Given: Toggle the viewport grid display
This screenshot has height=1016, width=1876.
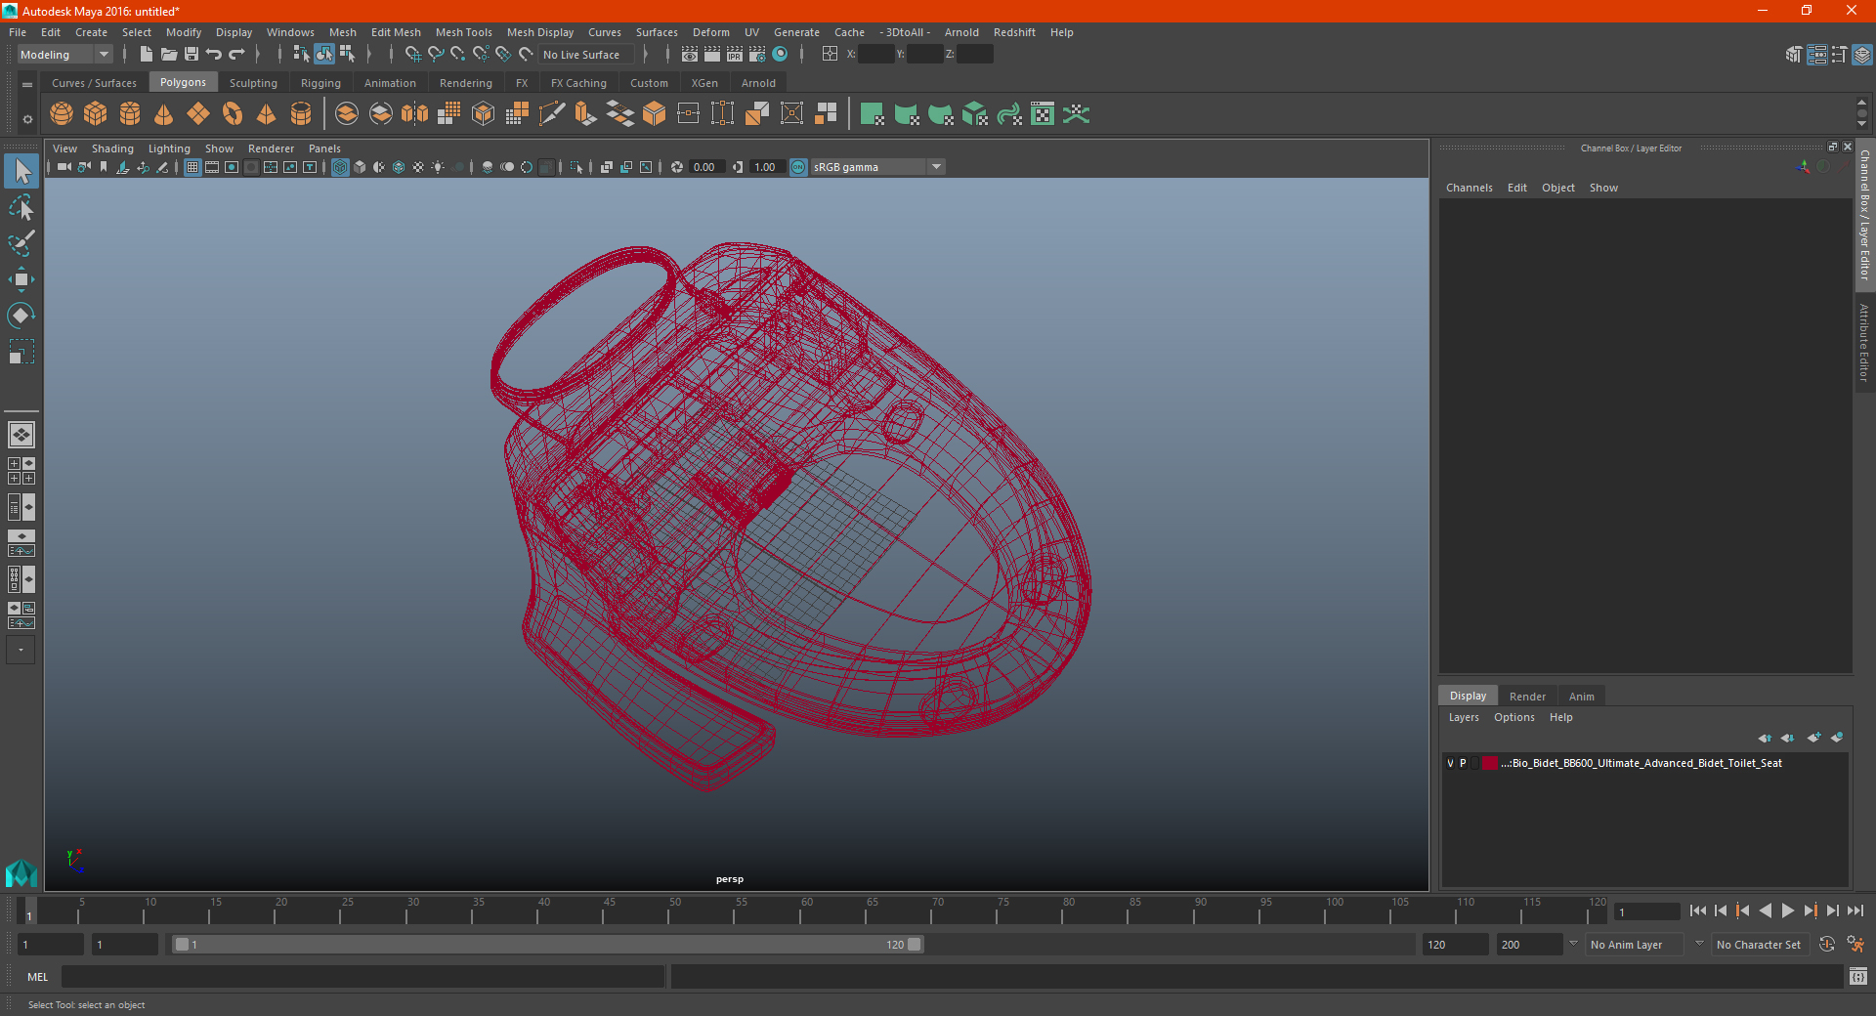Looking at the screenshot, I should [x=192, y=167].
